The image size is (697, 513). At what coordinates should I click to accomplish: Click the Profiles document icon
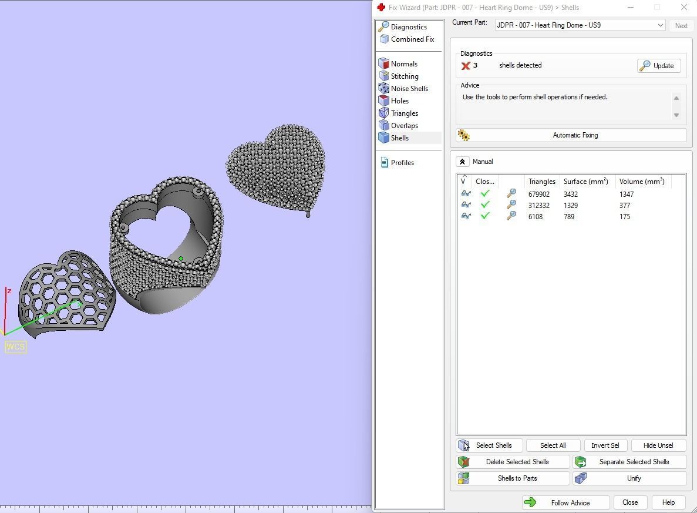tap(384, 163)
